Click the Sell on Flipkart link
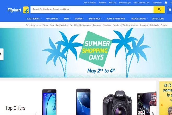172x115 pixels. (x=90, y=3)
